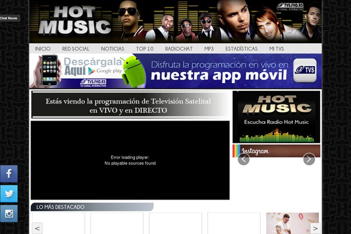The width and height of the screenshot is (351, 234).
Task: Click the Hot Music header logo
Action: click(75, 20)
